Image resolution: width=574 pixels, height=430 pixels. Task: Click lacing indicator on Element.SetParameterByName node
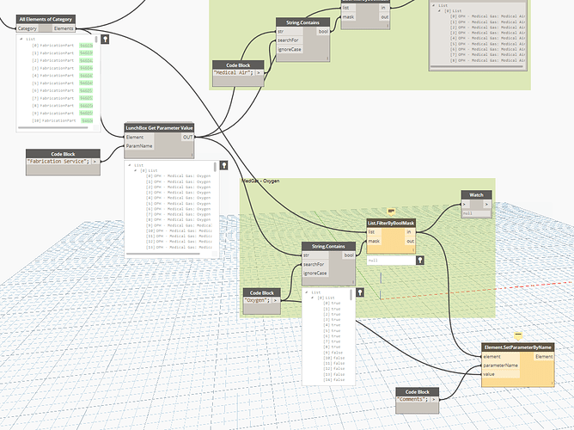pos(552,383)
